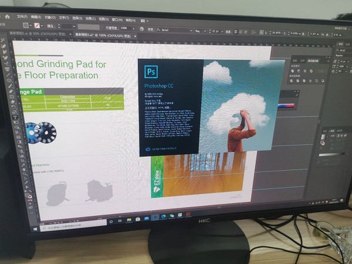This screenshot has height=264, width=352.
Task: Select the 路径查找器 Pathfinder panel tab
Action: (313, 61)
